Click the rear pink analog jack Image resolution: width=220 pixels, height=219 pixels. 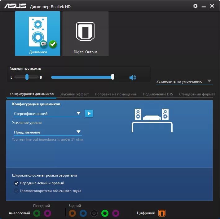(116, 213)
